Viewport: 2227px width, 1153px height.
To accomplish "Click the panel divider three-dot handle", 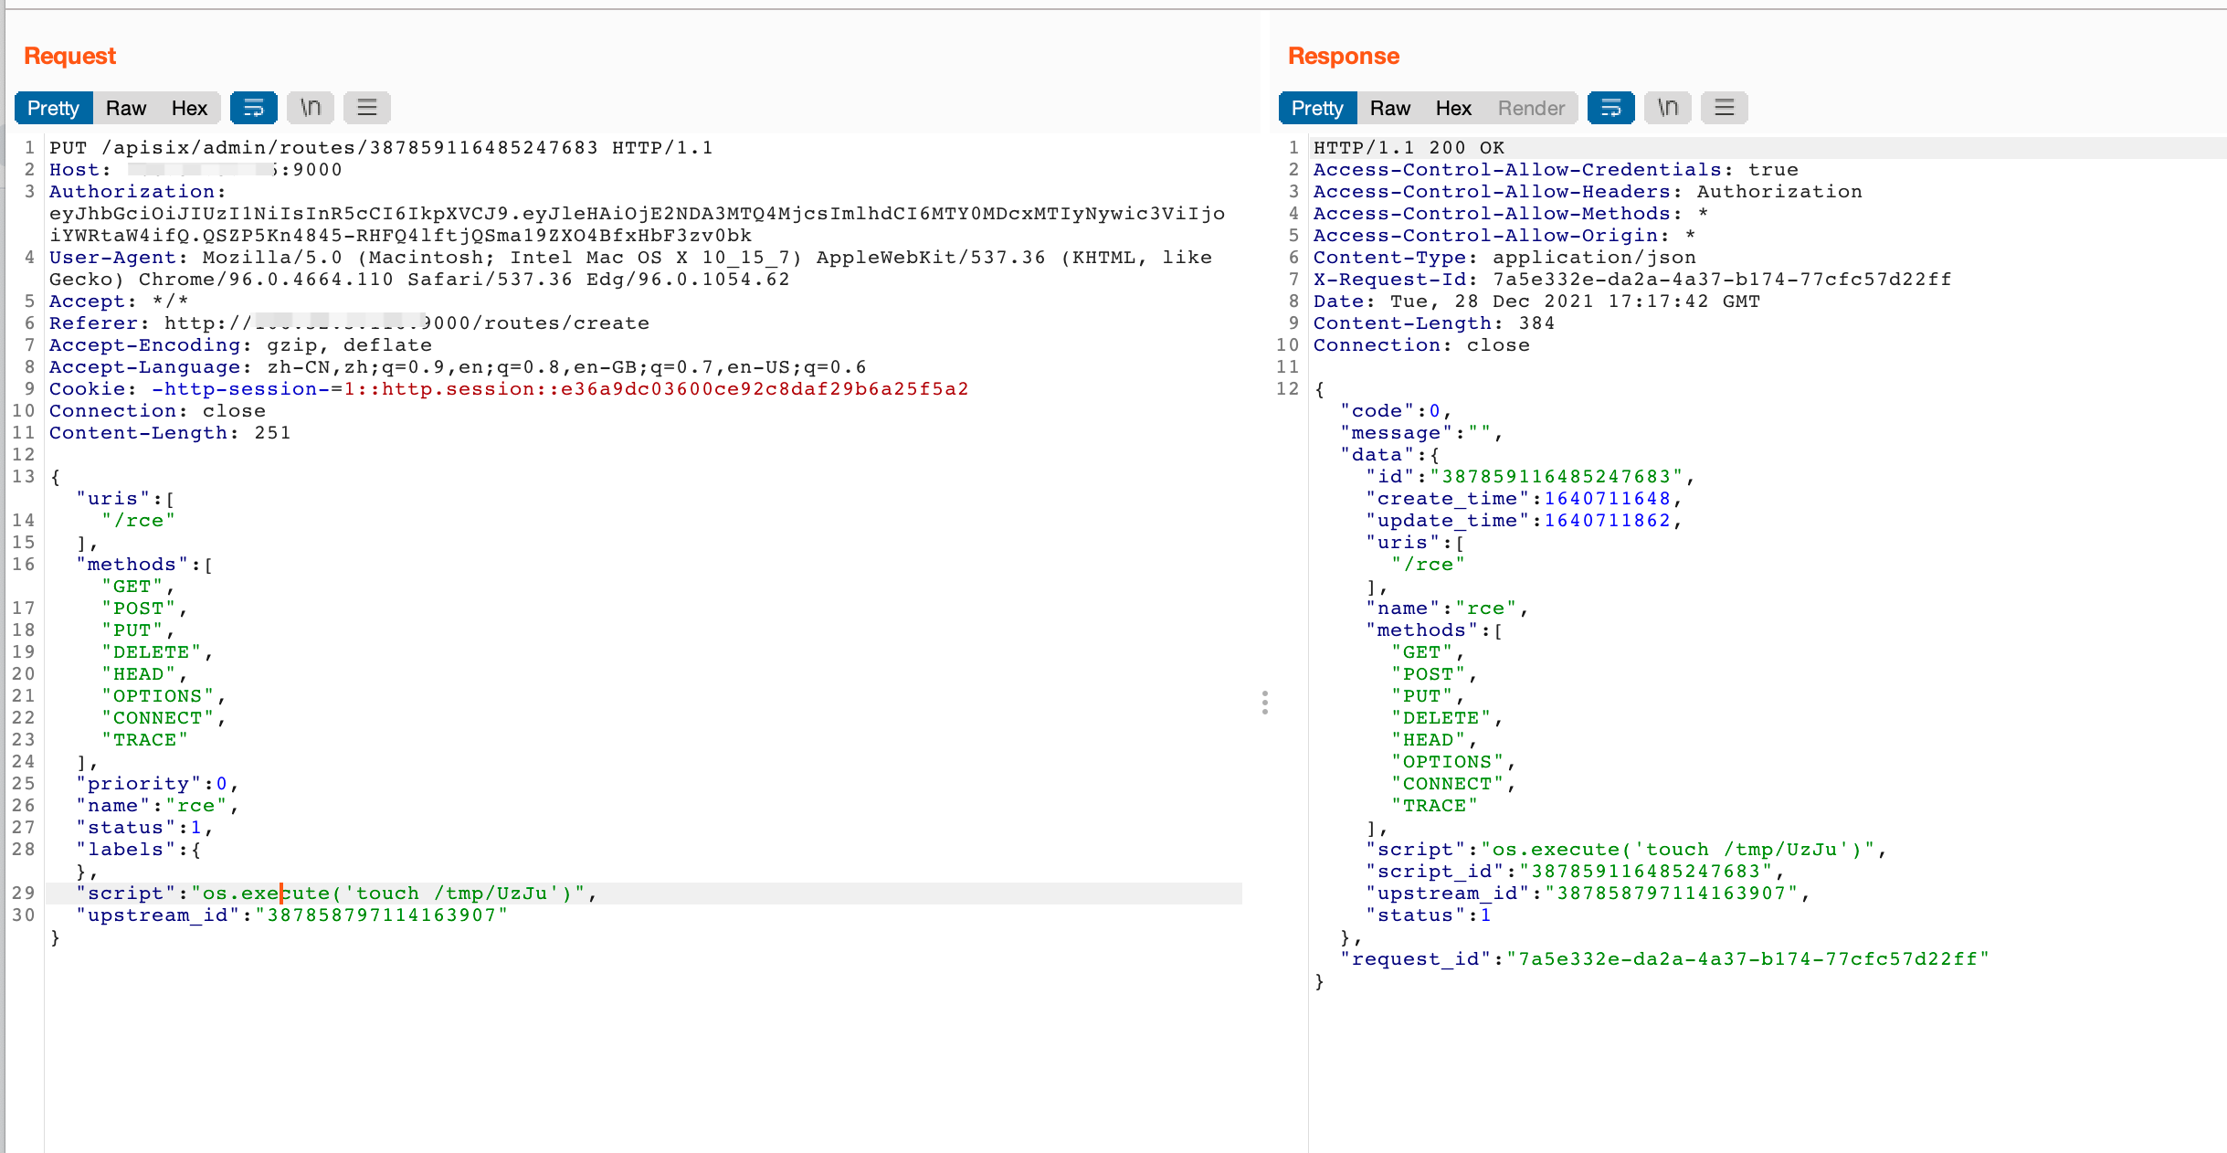I will (x=1265, y=703).
